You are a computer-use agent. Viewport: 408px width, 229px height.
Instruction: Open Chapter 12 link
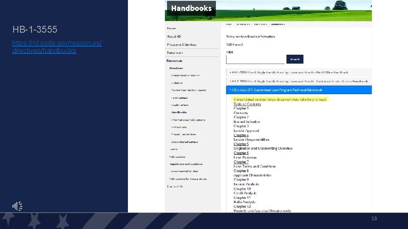242,207
